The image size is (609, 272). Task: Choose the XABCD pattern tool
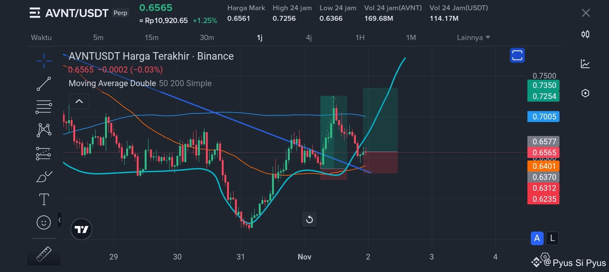(44, 130)
